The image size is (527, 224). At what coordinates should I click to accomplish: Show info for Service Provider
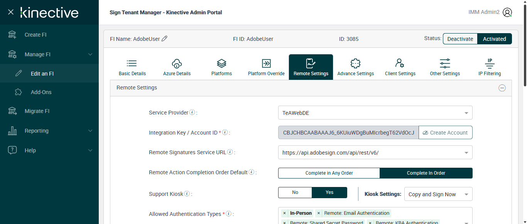pyautogui.click(x=192, y=113)
